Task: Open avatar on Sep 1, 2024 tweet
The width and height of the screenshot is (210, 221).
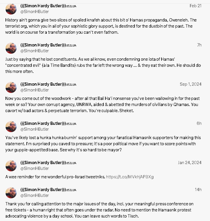Action: click(11, 87)
